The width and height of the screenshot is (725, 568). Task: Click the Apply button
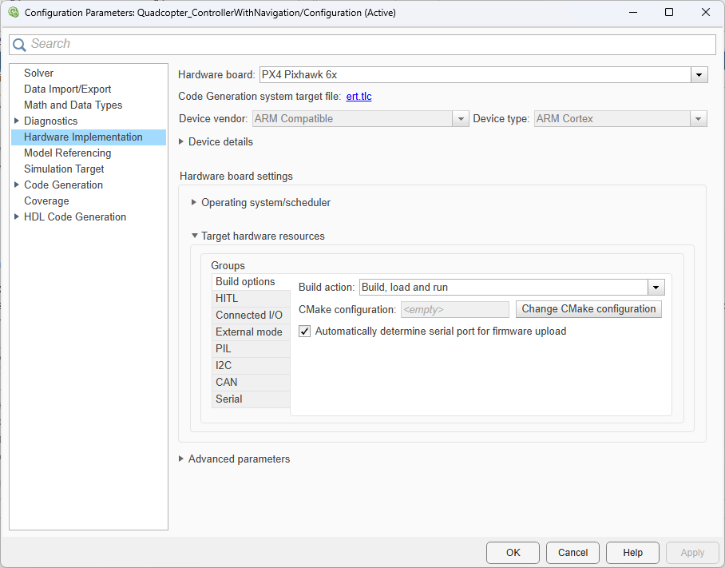click(x=692, y=553)
